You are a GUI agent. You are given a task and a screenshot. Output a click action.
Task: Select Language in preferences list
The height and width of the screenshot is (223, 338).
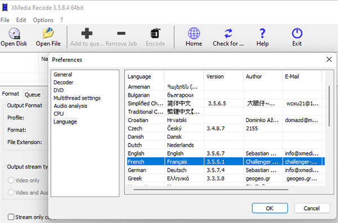click(65, 121)
